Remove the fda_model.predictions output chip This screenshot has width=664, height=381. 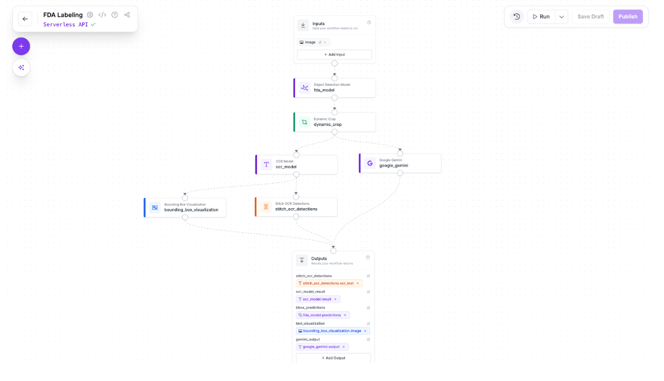click(345, 315)
